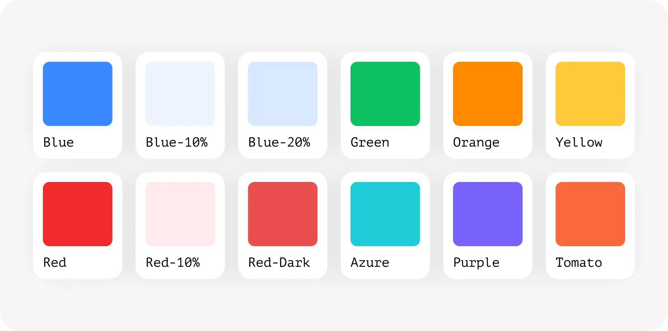Click the "Tomato" caption
This screenshot has width=668, height=331.
click(x=579, y=263)
